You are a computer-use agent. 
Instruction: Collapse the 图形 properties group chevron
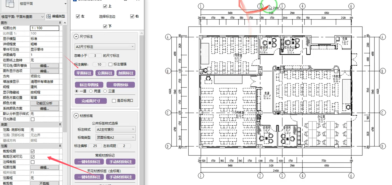[x=60, y=23]
